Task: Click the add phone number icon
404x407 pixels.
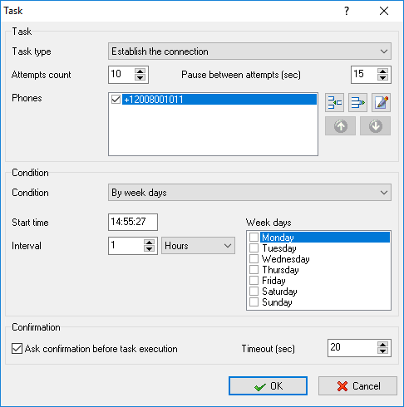Action: 334,102
